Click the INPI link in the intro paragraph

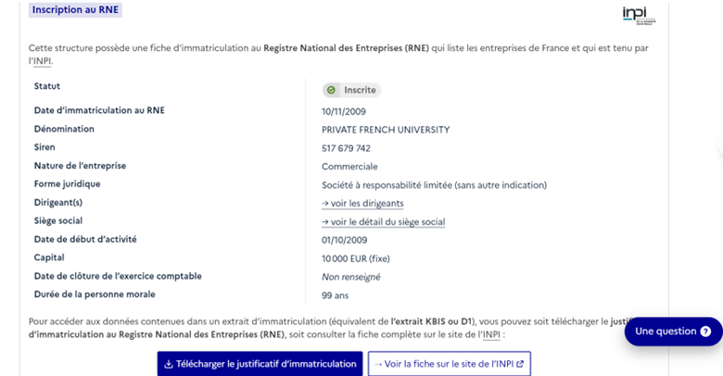point(41,61)
